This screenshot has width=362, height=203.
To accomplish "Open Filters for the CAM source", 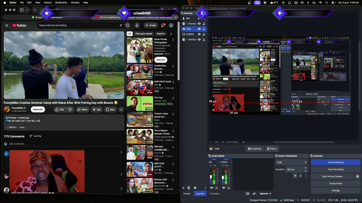I will point(271,149).
